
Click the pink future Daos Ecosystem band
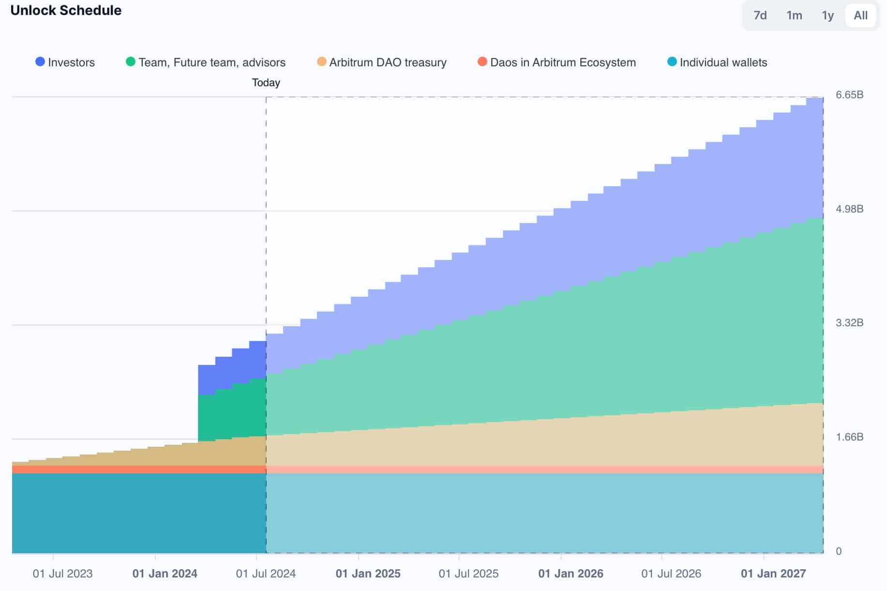(x=545, y=470)
